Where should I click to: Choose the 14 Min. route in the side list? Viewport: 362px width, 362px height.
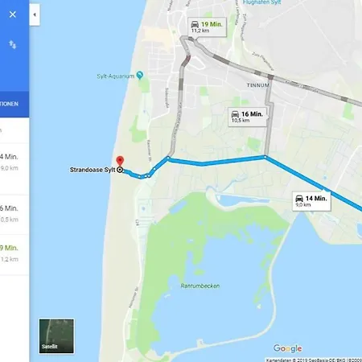(14, 169)
